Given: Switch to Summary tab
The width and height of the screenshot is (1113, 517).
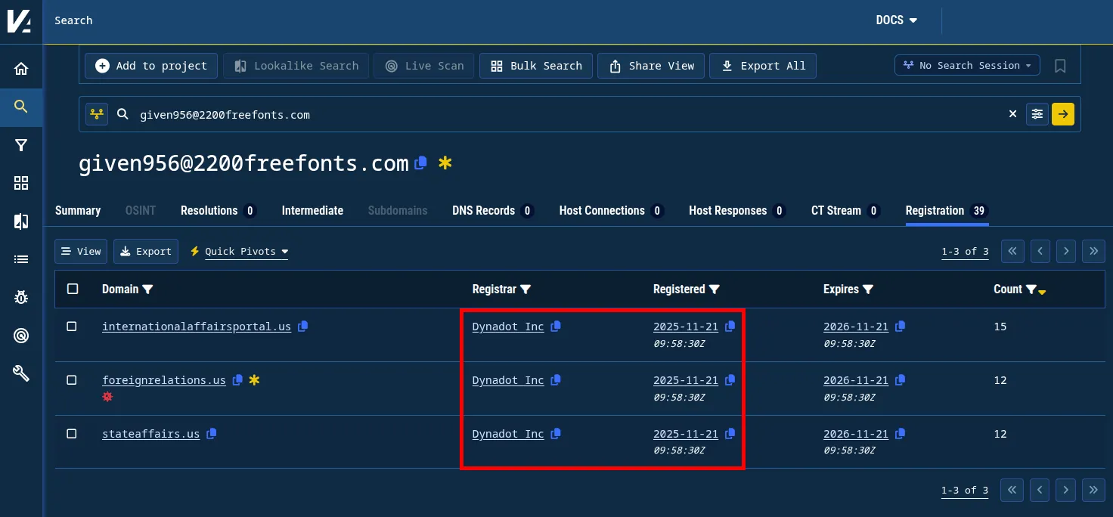Looking at the screenshot, I should click(x=78, y=211).
